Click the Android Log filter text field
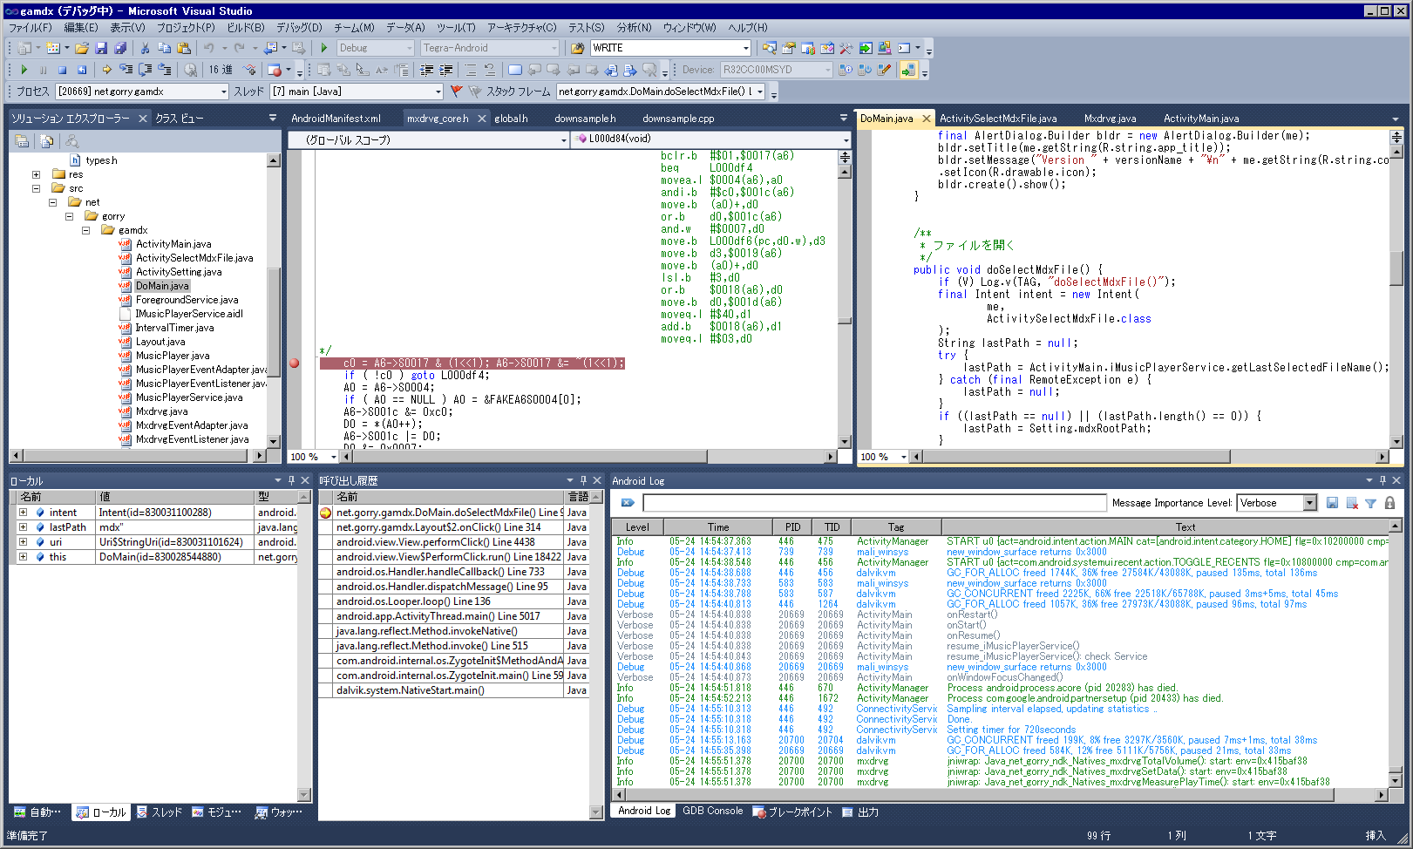The width and height of the screenshot is (1413, 849). pyautogui.click(x=873, y=503)
